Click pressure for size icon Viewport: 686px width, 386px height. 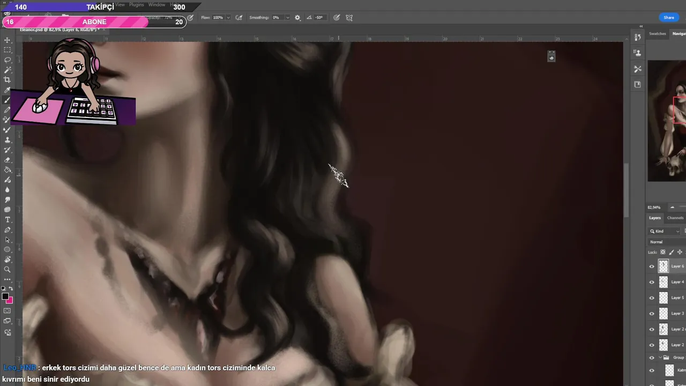(337, 17)
